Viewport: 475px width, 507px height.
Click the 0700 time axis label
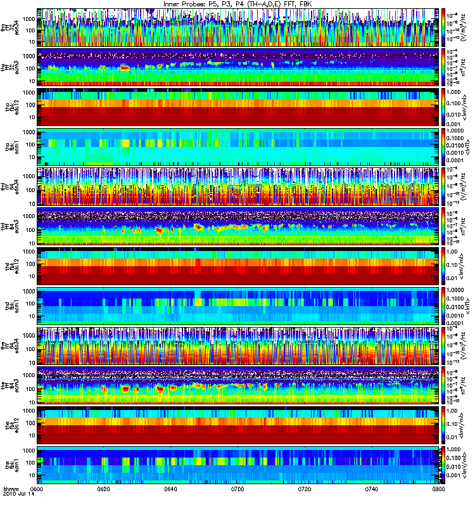(237, 489)
